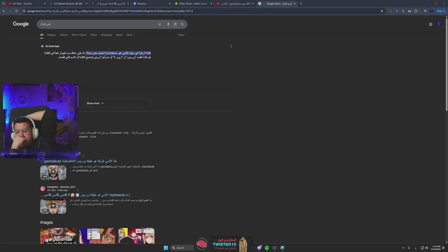The width and height of the screenshot is (448, 252).
Task: Open the gachiakuta video result link
Action: [x=78, y=161]
